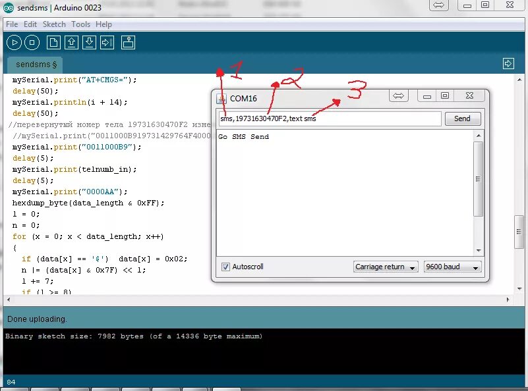Click 'Go SMS Send' output text
The image size is (528, 391).
point(243,137)
